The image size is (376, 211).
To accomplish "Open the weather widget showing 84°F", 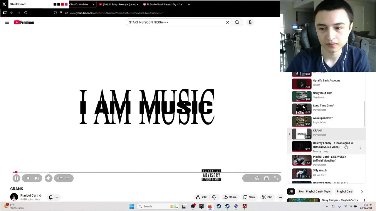I will (x=14, y=206).
